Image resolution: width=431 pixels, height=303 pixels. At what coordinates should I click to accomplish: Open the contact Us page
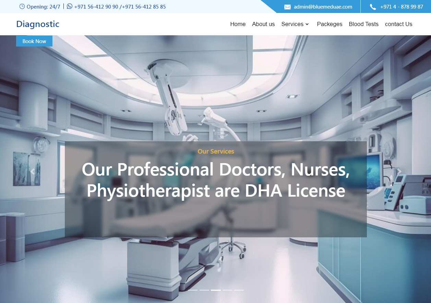(398, 24)
